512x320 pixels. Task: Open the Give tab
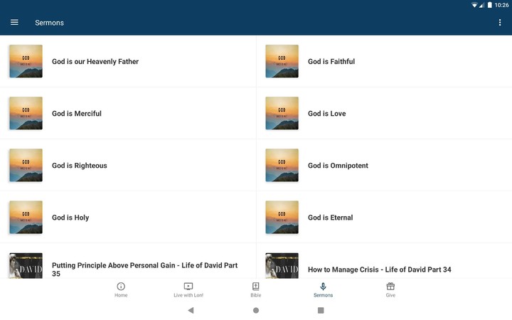tap(390, 289)
